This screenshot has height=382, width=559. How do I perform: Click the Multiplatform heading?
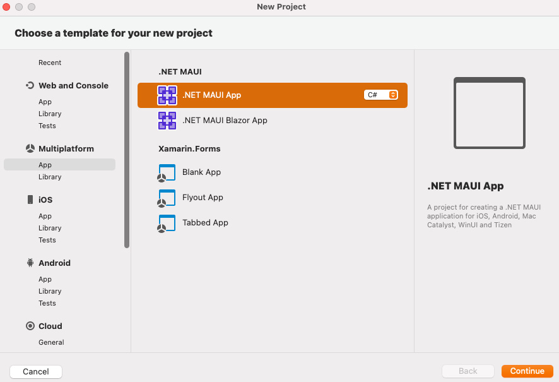tap(66, 149)
